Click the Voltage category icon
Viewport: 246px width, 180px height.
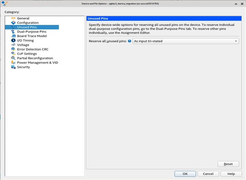pyautogui.click(x=13, y=45)
